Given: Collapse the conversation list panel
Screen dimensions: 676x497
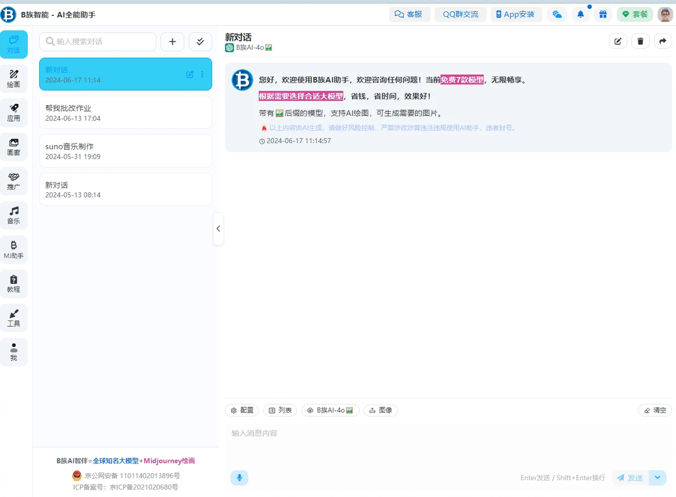Looking at the screenshot, I should 218,229.
